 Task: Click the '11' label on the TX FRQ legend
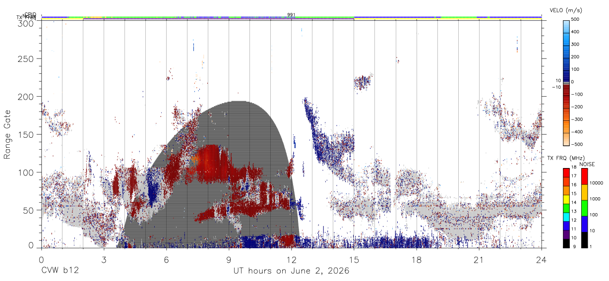click(x=574, y=229)
